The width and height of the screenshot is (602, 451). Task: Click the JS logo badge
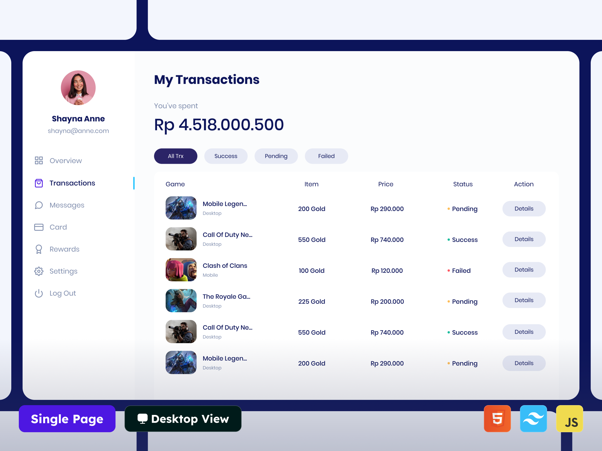569,418
